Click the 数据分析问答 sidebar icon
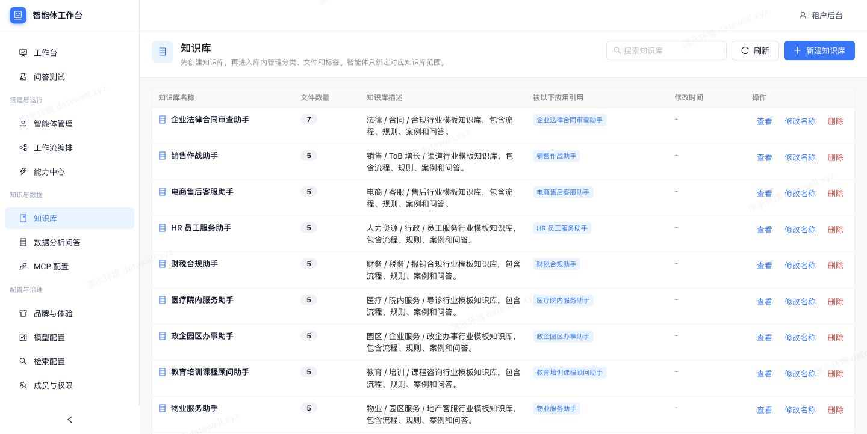Viewport: 867px width, 434px height. point(23,242)
